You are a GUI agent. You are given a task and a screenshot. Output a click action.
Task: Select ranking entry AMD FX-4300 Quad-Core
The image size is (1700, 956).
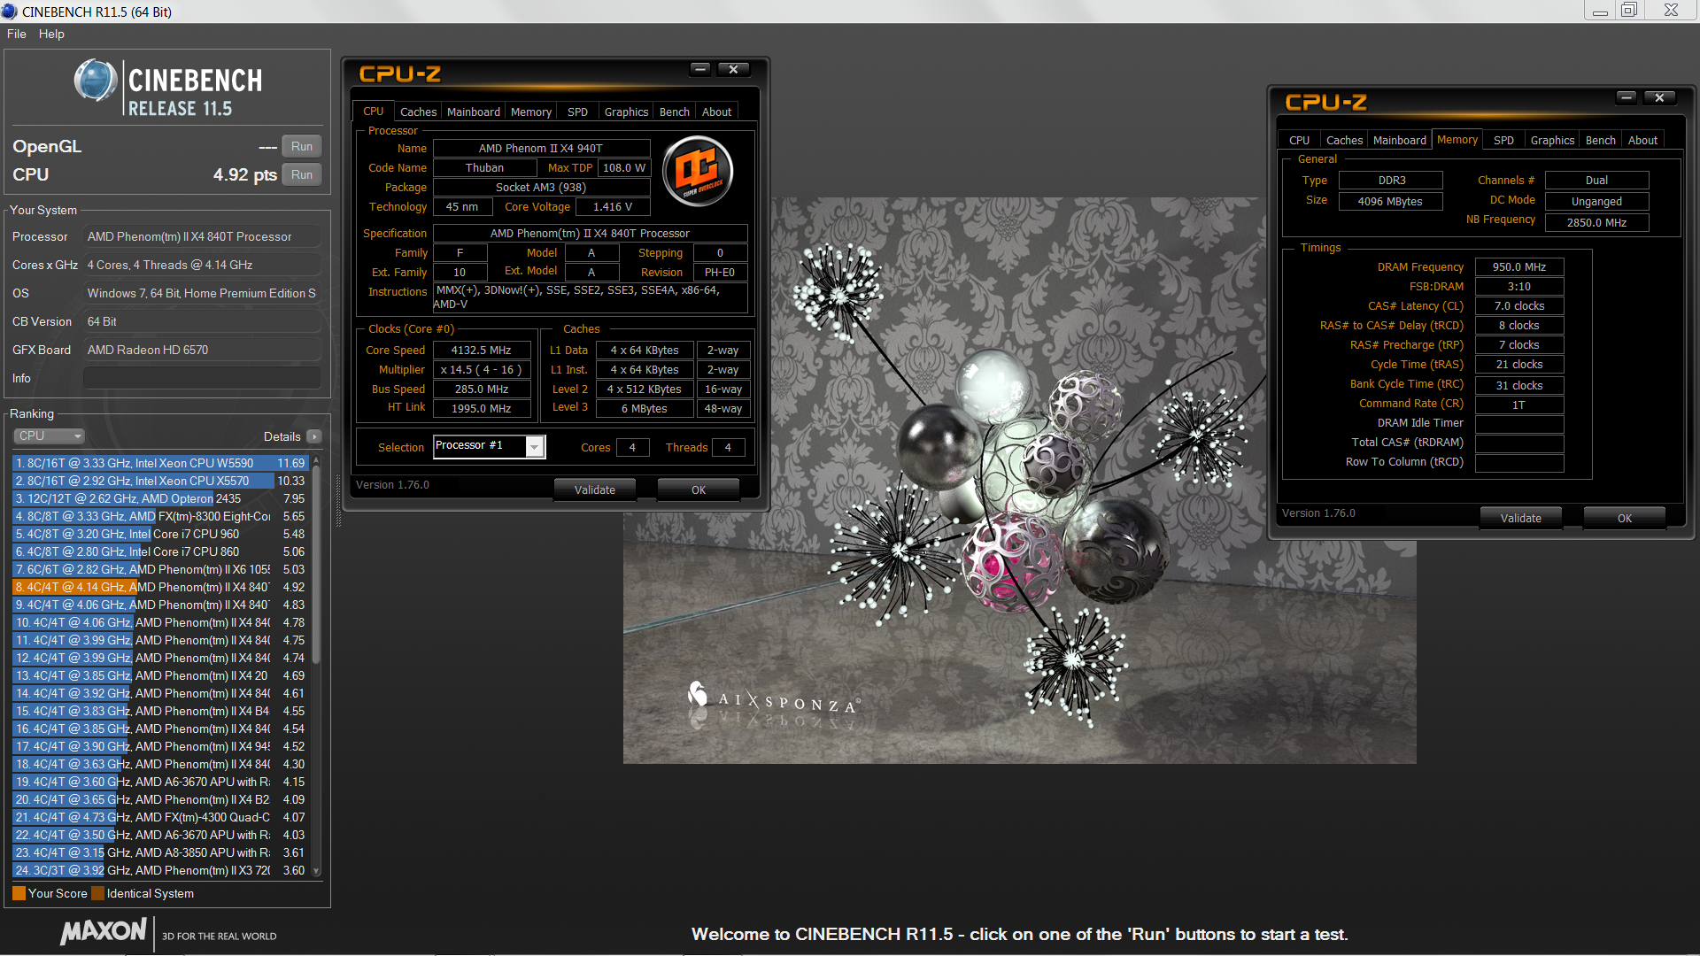[159, 817]
